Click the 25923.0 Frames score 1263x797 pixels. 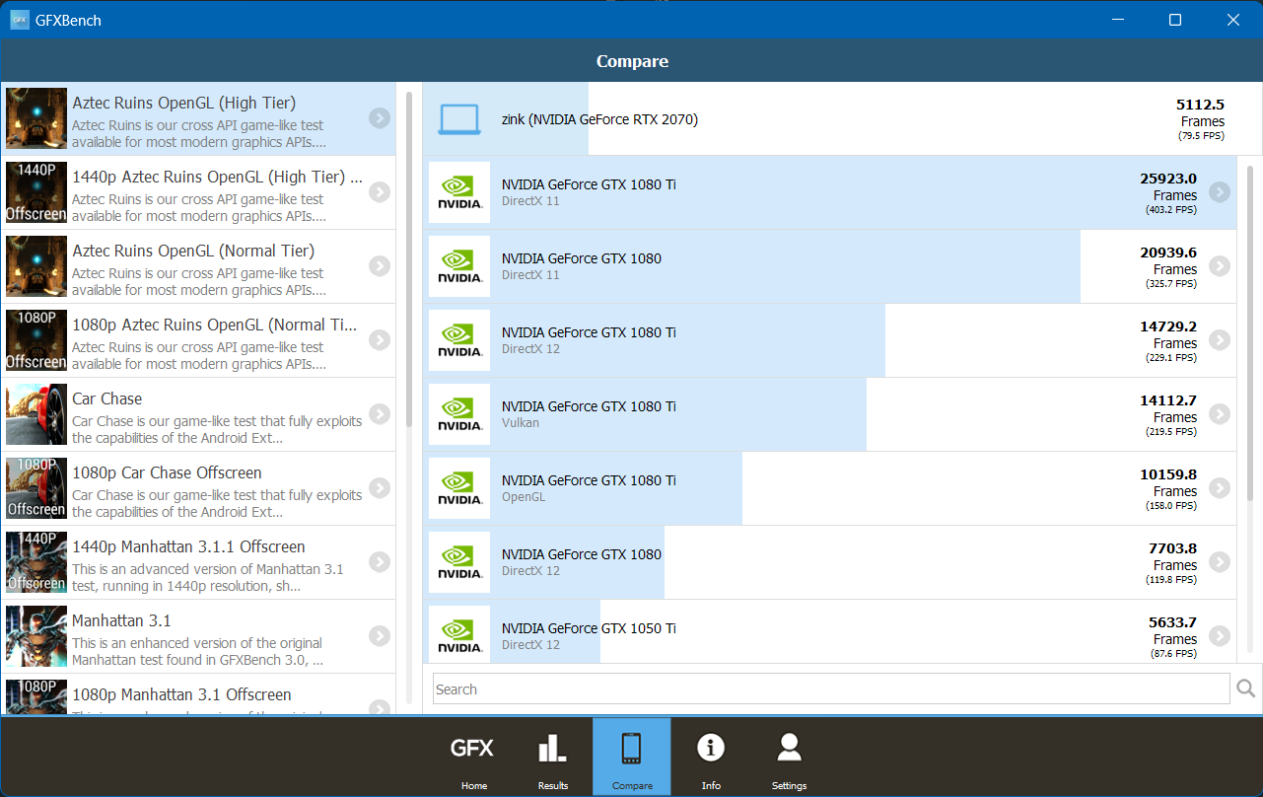[1168, 193]
